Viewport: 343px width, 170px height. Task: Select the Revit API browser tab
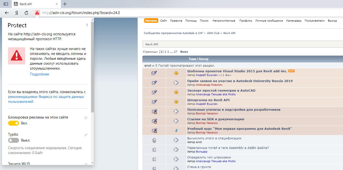tap(36, 4)
